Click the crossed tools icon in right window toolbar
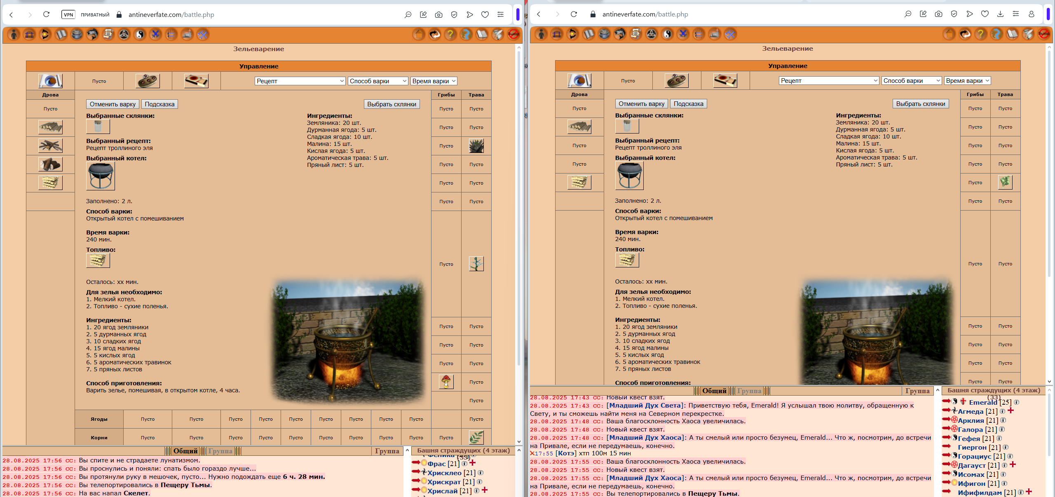The height and width of the screenshot is (497, 1055). pyautogui.click(x=730, y=34)
